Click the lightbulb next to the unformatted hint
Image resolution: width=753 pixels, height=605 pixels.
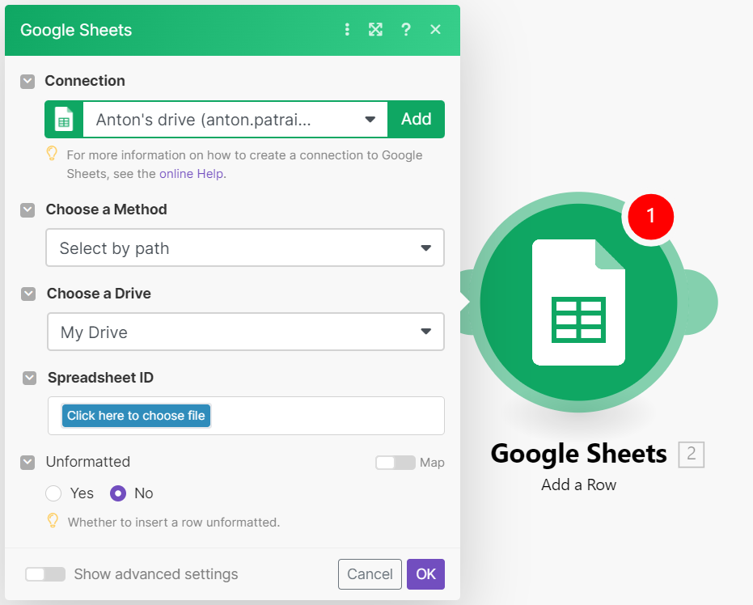click(53, 522)
